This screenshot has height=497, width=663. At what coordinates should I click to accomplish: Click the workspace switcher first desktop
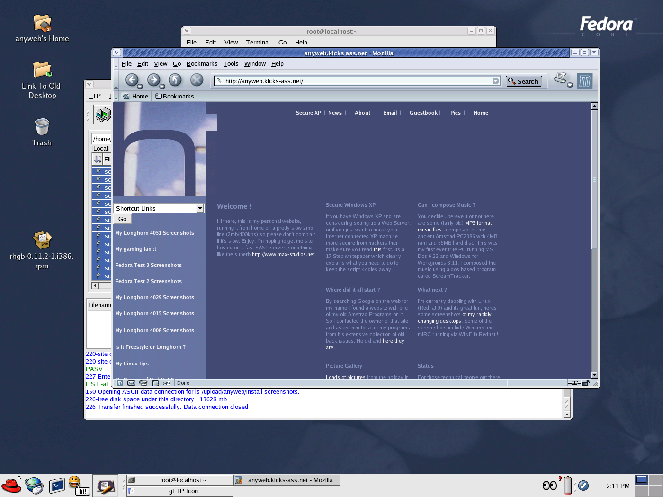pos(642,479)
